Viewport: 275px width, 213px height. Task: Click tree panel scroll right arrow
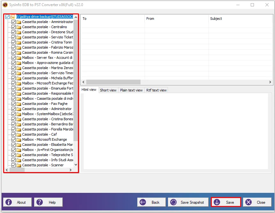click(x=71, y=170)
